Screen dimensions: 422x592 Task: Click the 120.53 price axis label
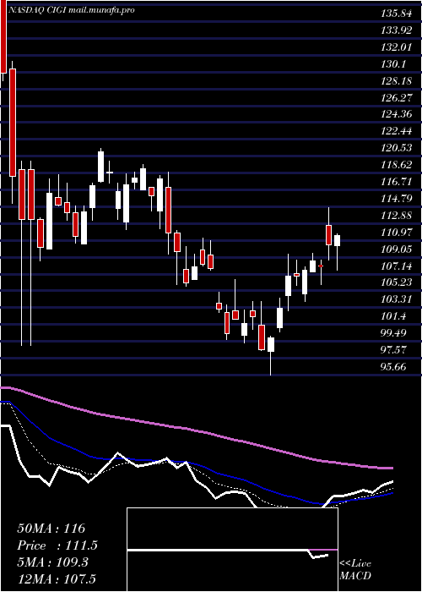point(396,148)
